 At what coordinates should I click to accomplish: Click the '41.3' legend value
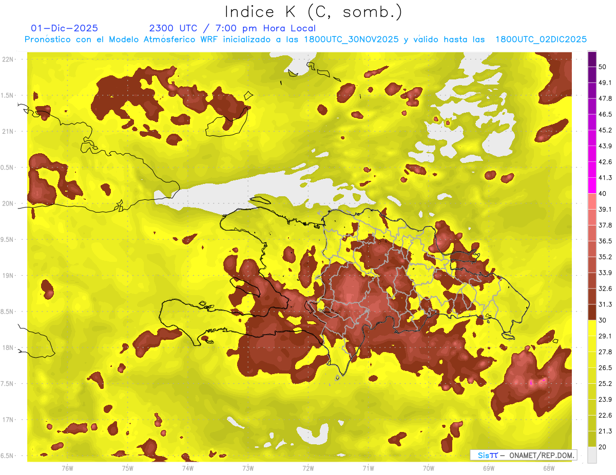pyautogui.click(x=605, y=178)
